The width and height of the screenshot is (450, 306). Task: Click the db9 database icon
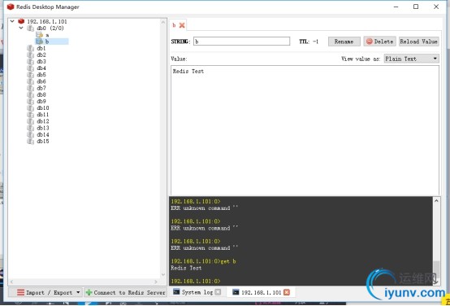click(x=30, y=101)
